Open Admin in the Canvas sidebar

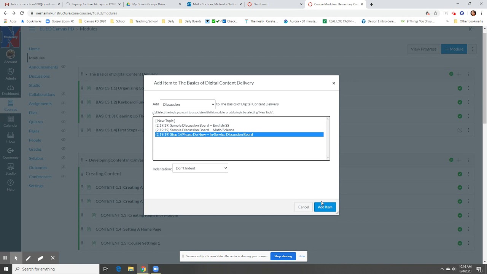11,74
